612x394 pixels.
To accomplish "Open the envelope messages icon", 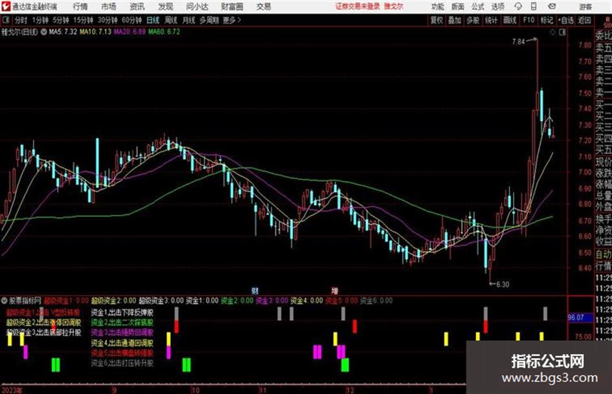I will 552,6.
